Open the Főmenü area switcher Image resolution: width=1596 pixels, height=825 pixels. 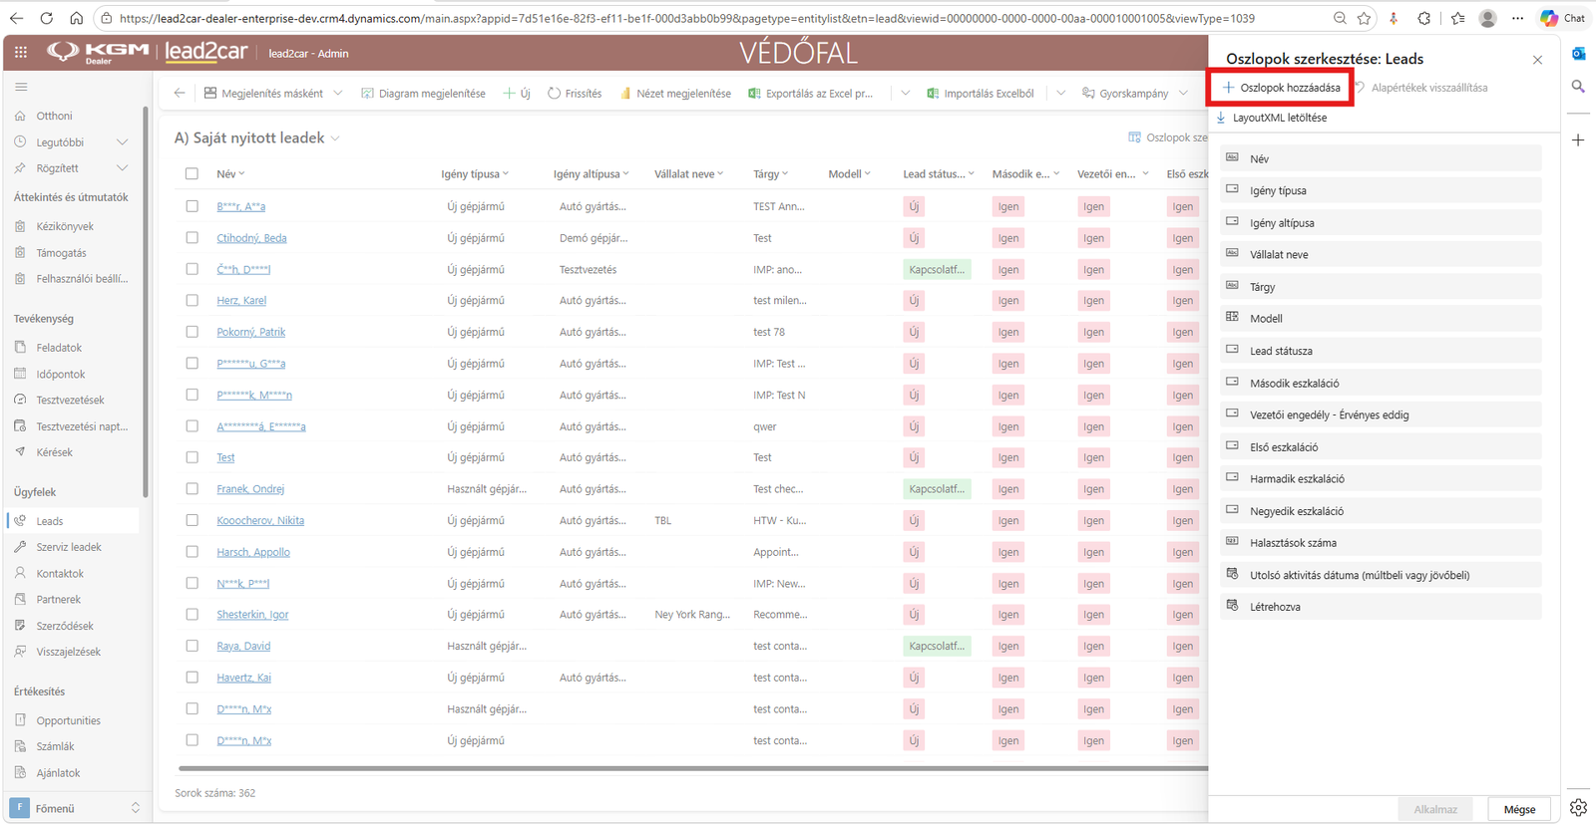[x=76, y=808]
